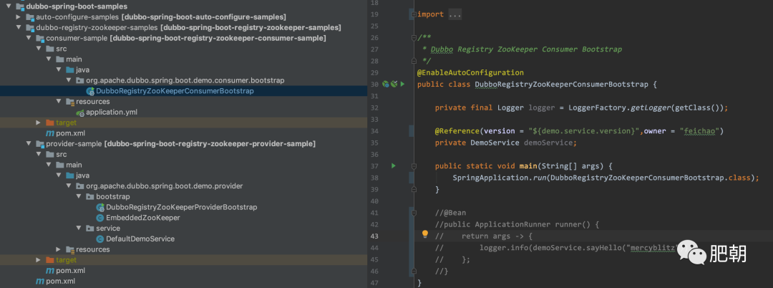The image size is (773, 288).
Task: Collapse the provider-sample module arrow
Action: point(29,144)
